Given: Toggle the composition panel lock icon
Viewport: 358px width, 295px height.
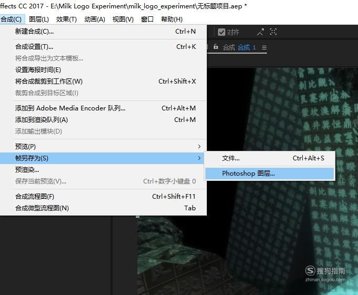Looking at the screenshot, I should [216, 47].
